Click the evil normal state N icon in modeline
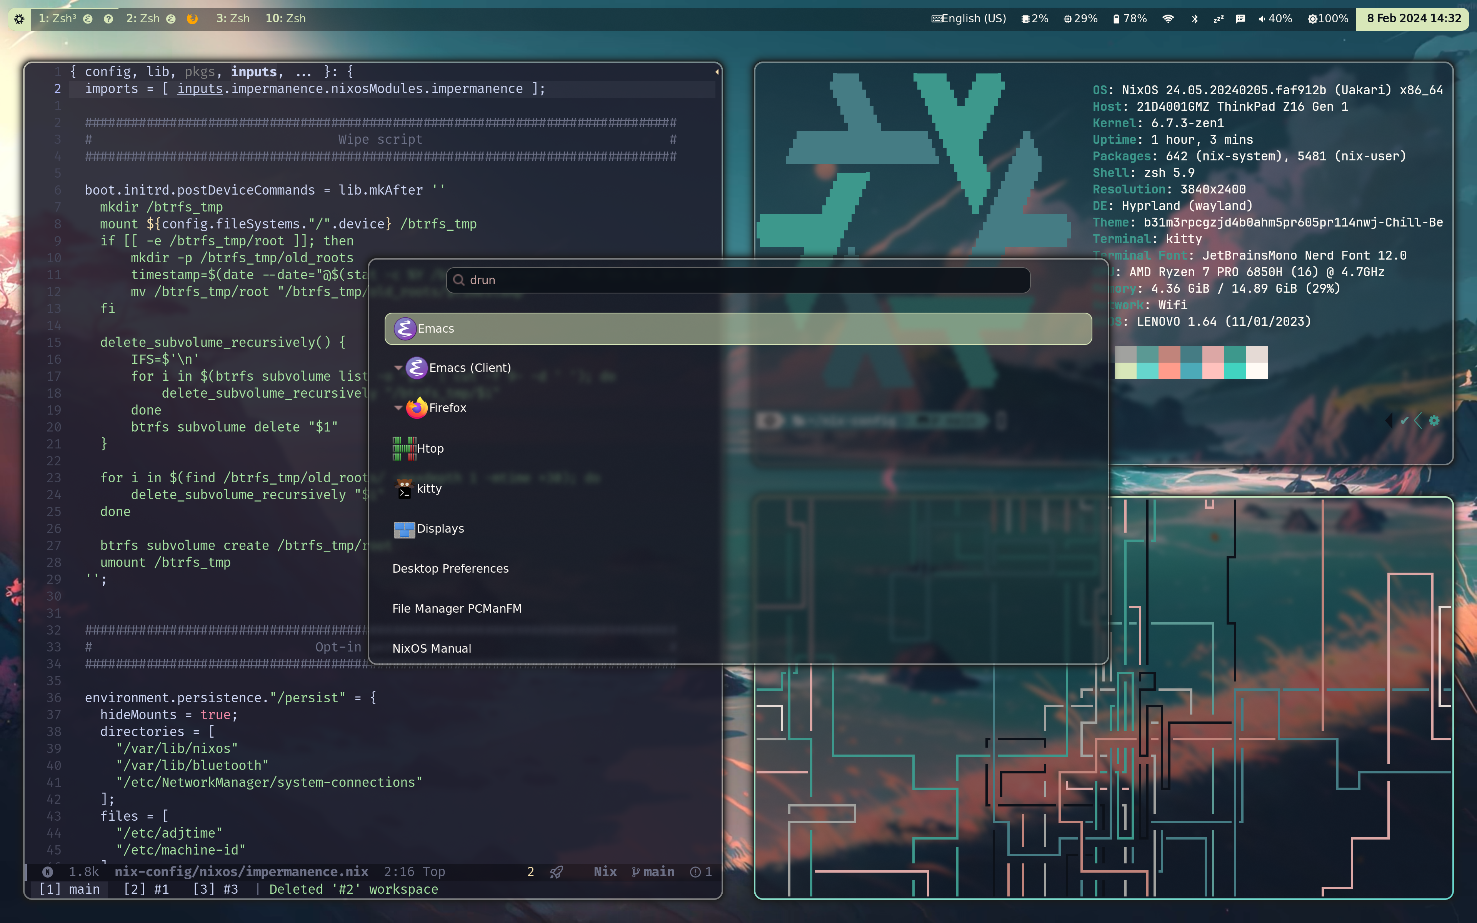This screenshot has width=1477, height=923. click(48, 872)
